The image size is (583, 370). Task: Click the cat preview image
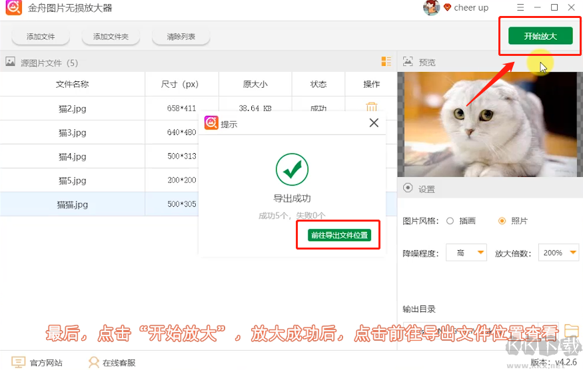pyautogui.click(x=490, y=124)
